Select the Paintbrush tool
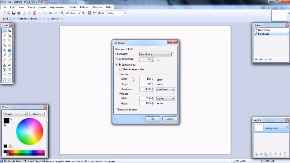This screenshot has width=290, height=163. 5,55
